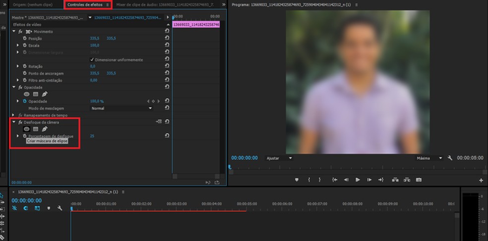The height and width of the screenshot is (241, 488).
Task: Toggle the Posição stopwatch animation
Action: tap(24, 38)
